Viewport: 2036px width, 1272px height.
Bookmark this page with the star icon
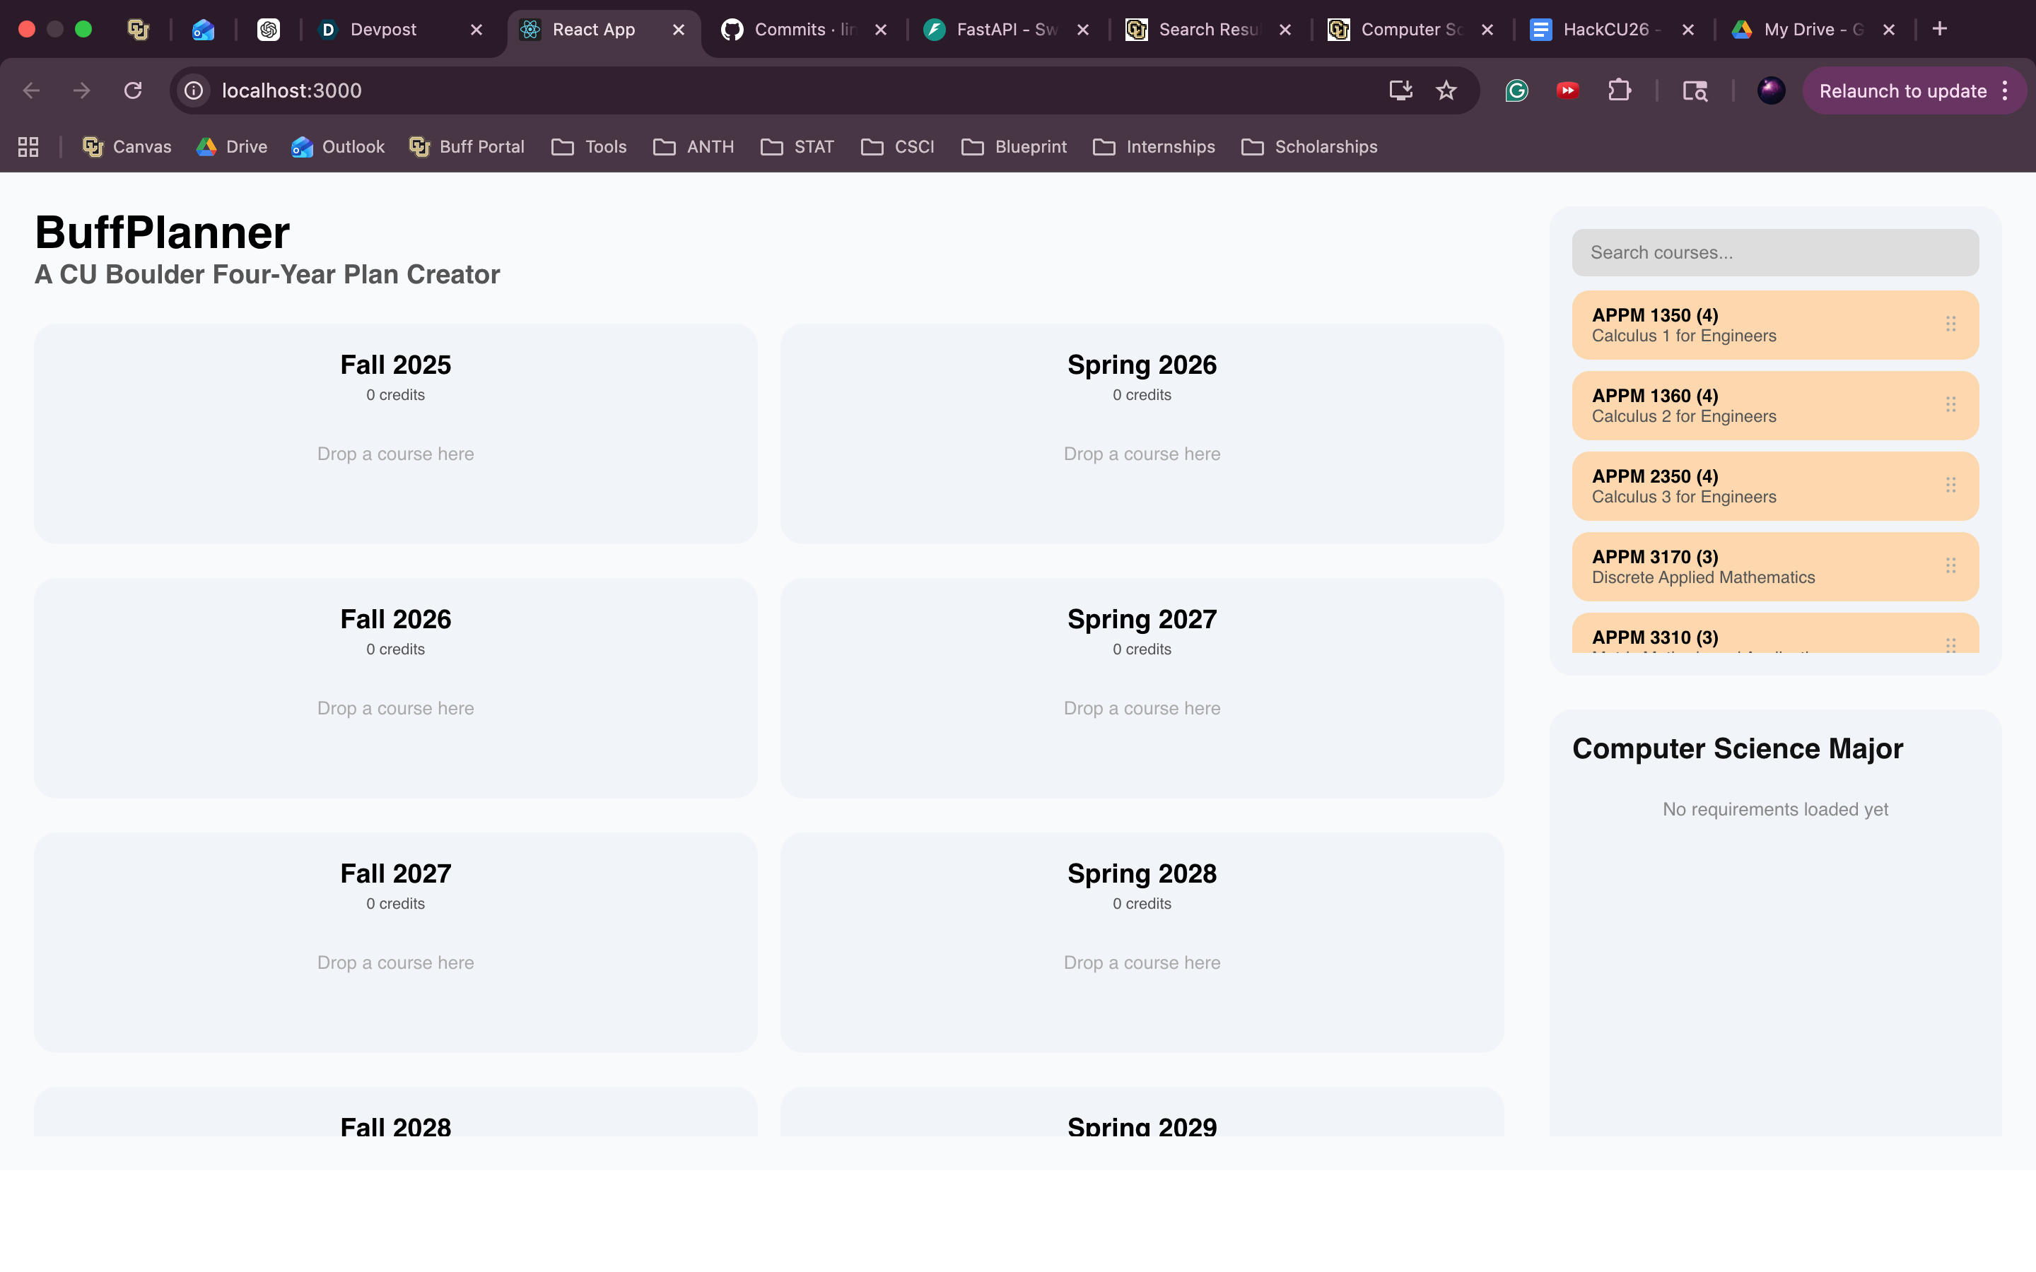[1446, 91]
